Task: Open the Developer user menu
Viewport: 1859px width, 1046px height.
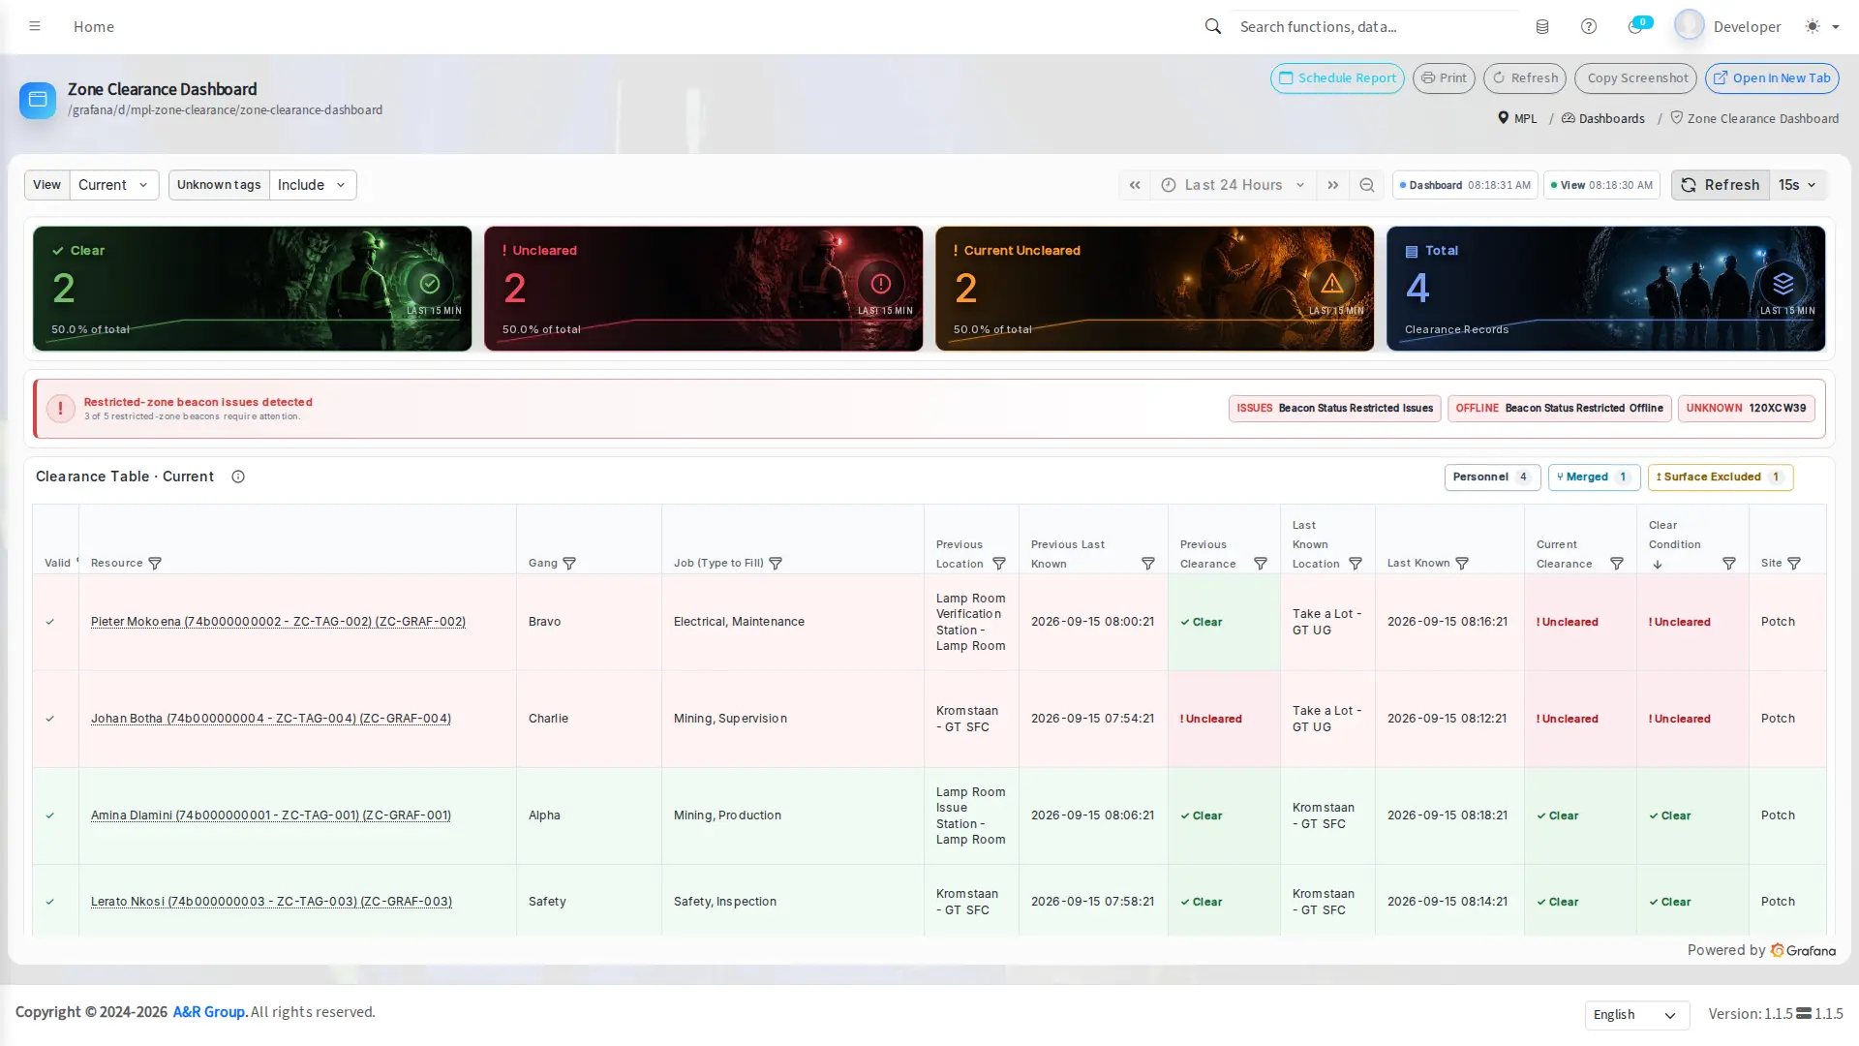Action: [1728, 26]
